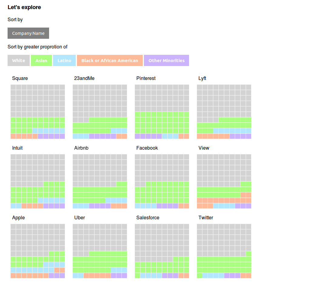
Task: Click the Intuit waffle chart
Action: (x=38, y=181)
